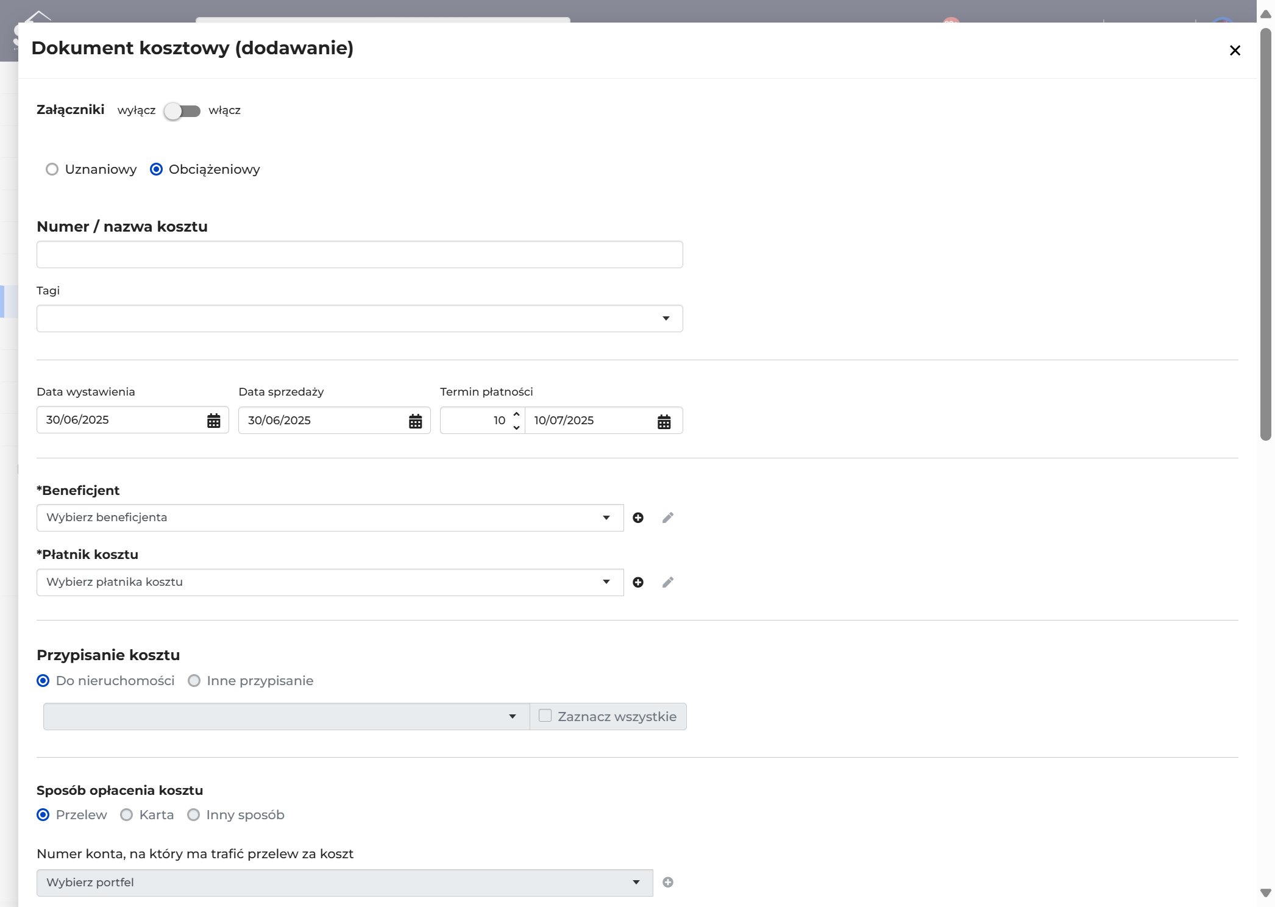Click the scrollbar up arrow
The height and width of the screenshot is (907, 1275).
click(x=1266, y=14)
